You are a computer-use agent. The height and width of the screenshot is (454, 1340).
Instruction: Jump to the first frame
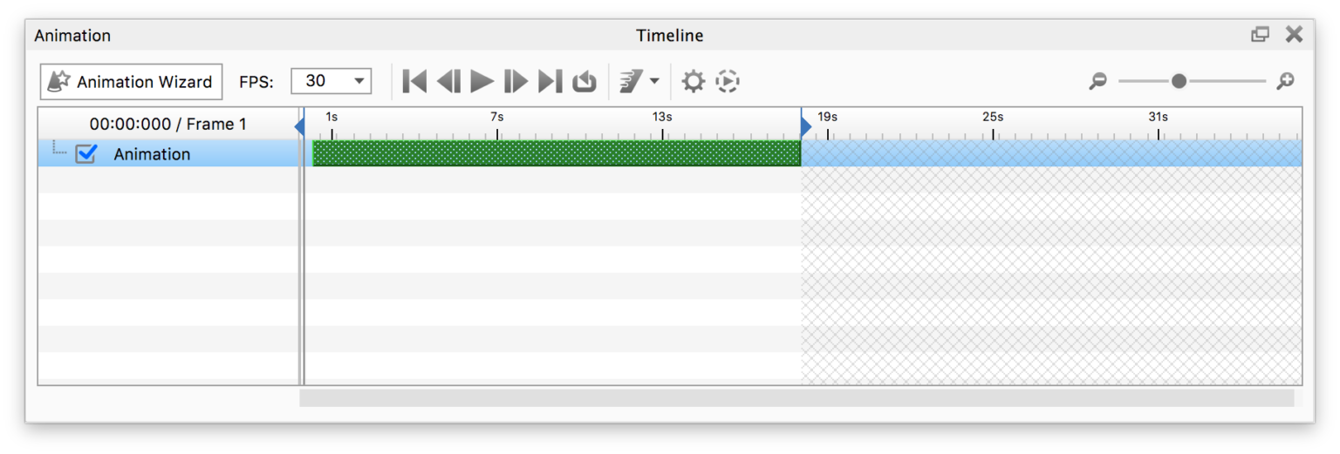[414, 82]
